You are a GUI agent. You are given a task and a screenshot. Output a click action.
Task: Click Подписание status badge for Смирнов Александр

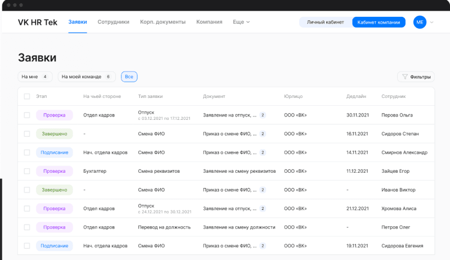click(x=55, y=153)
